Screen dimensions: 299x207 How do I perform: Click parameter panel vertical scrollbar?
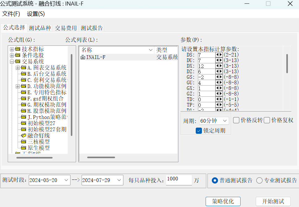pos(287,64)
